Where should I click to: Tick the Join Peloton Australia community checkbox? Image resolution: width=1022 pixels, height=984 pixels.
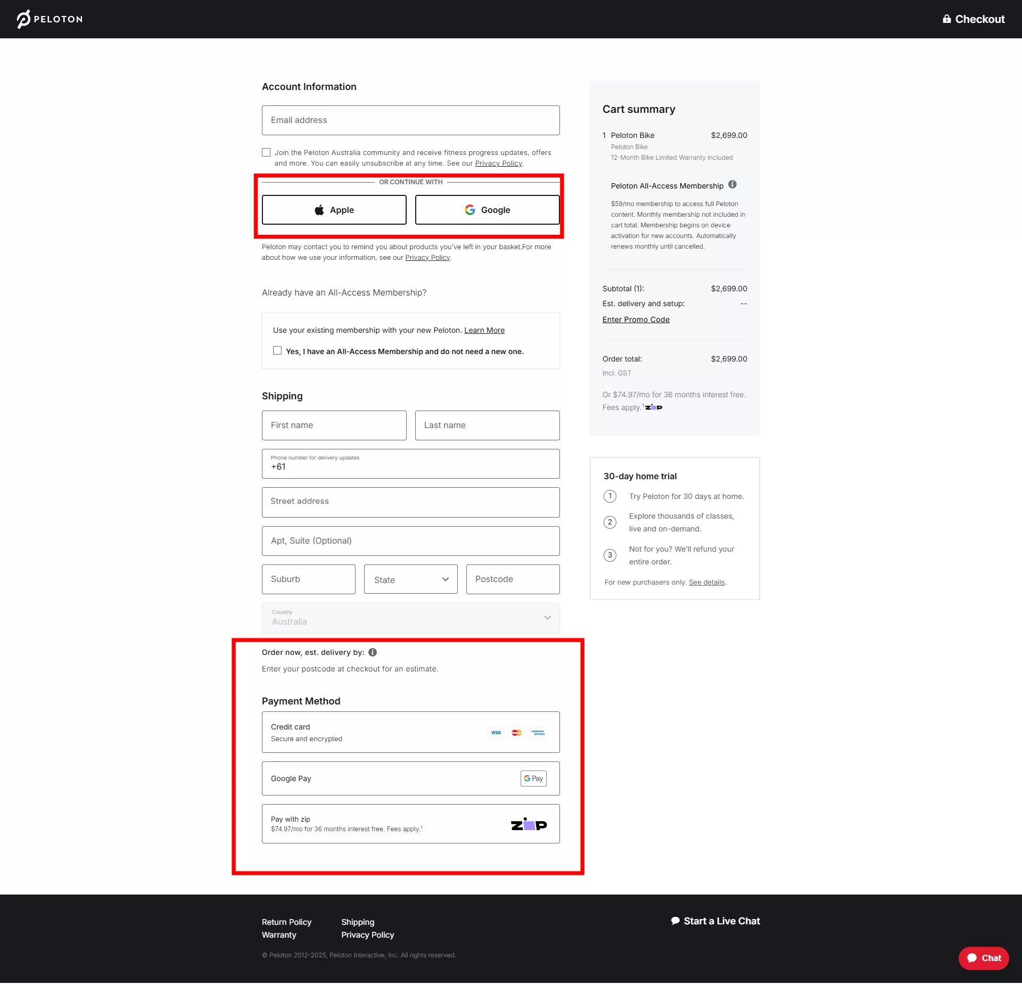click(x=266, y=152)
